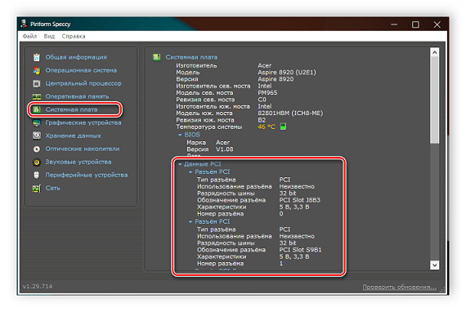Click the Операционная система Windows flag icon

click(x=37, y=70)
